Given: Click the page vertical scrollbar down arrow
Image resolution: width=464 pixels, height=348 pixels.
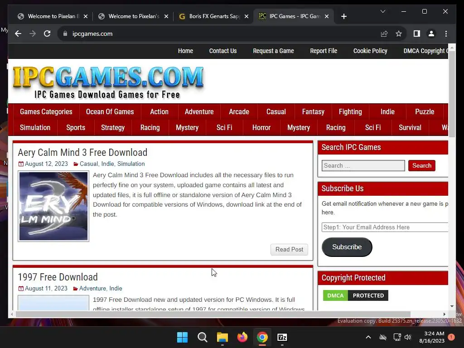Looking at the screenshot, I should coord(452,306).
